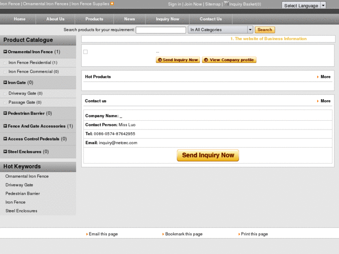Select the Driveway Gate subcategory bullet
The height and width of the screenshot is (254, 339).
(x=5, y=94)
